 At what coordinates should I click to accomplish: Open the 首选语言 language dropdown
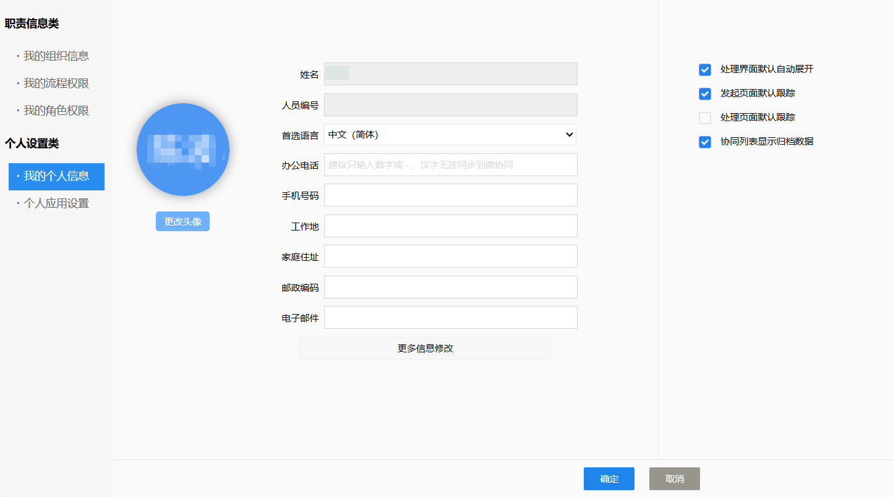coord(450,135)
